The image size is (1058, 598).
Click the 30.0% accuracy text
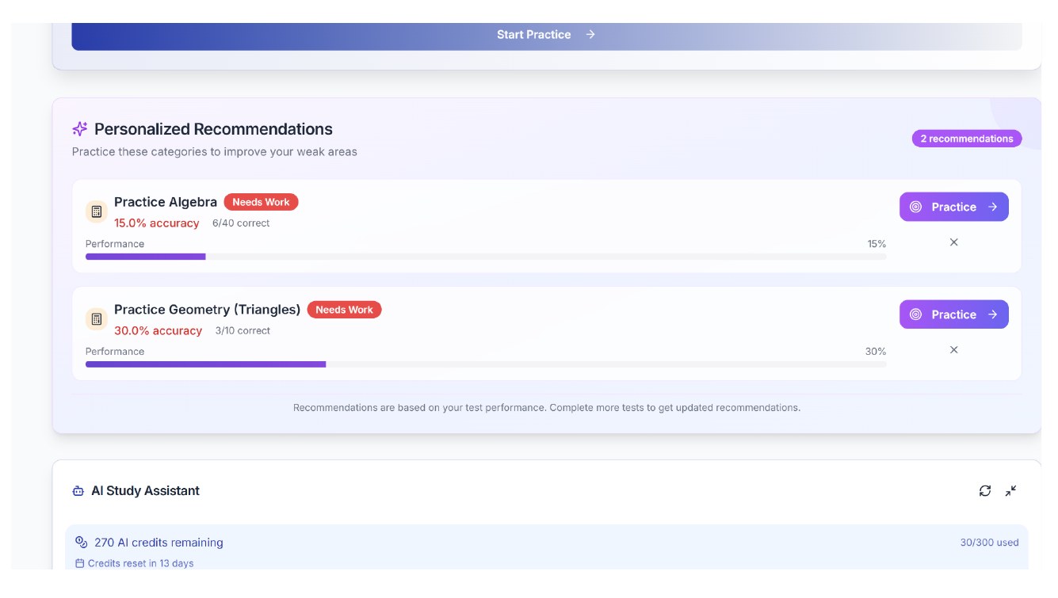point(159,331)
